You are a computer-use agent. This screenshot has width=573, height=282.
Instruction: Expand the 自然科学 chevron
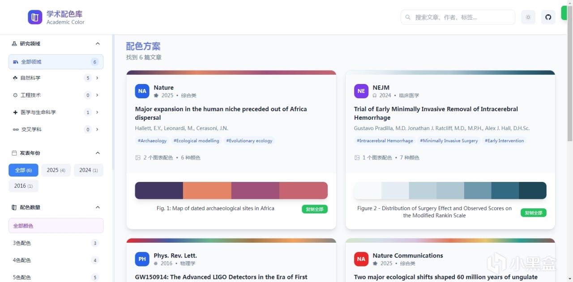coord(98,78)
